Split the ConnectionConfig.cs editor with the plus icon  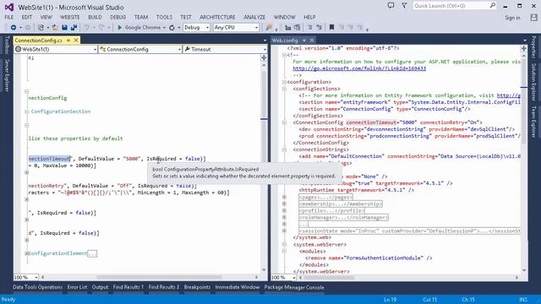click(264, 57)
